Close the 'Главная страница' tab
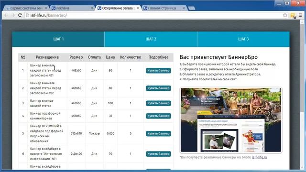306x172 pixels. pyautogui.click(x=184, y=8)
